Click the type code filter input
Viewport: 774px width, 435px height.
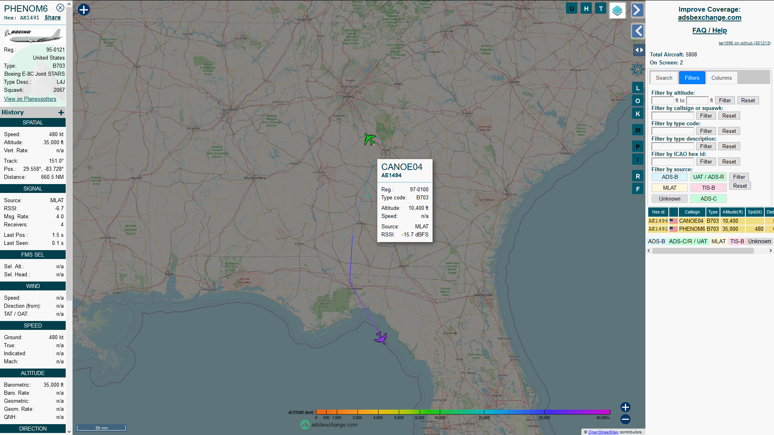click(x=672, y=131)
